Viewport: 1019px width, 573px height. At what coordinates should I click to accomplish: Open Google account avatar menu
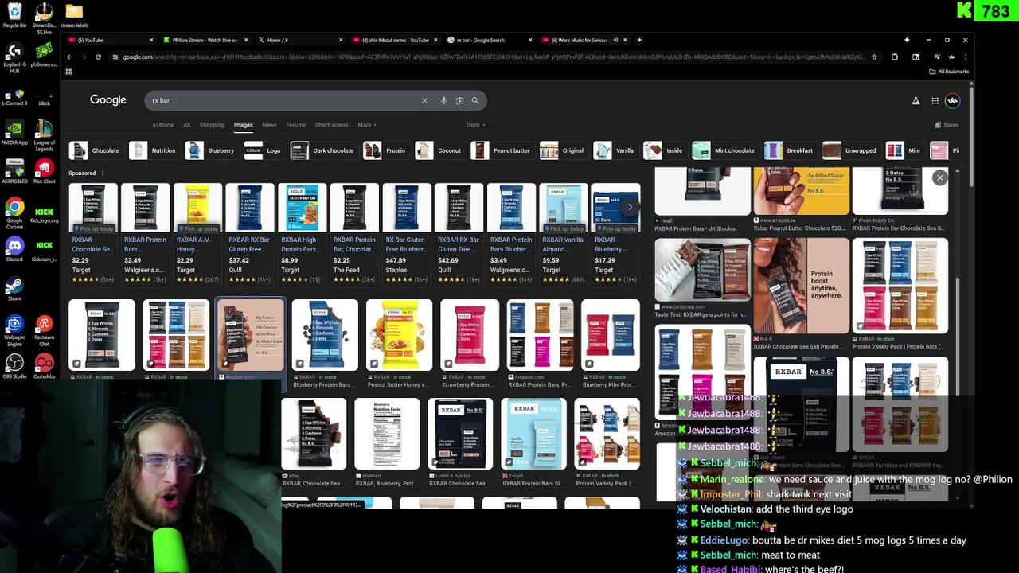coord(953,100)
